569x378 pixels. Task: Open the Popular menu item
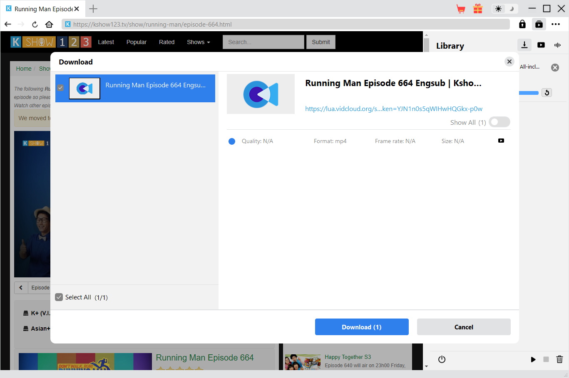(x=137, y=42)
